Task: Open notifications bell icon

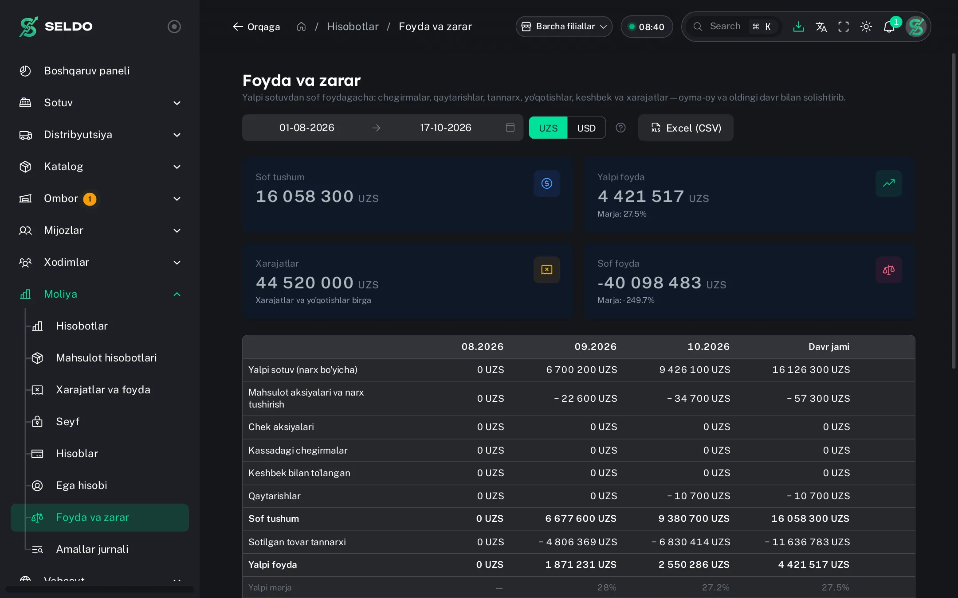Action: click(x=889, y=27)
